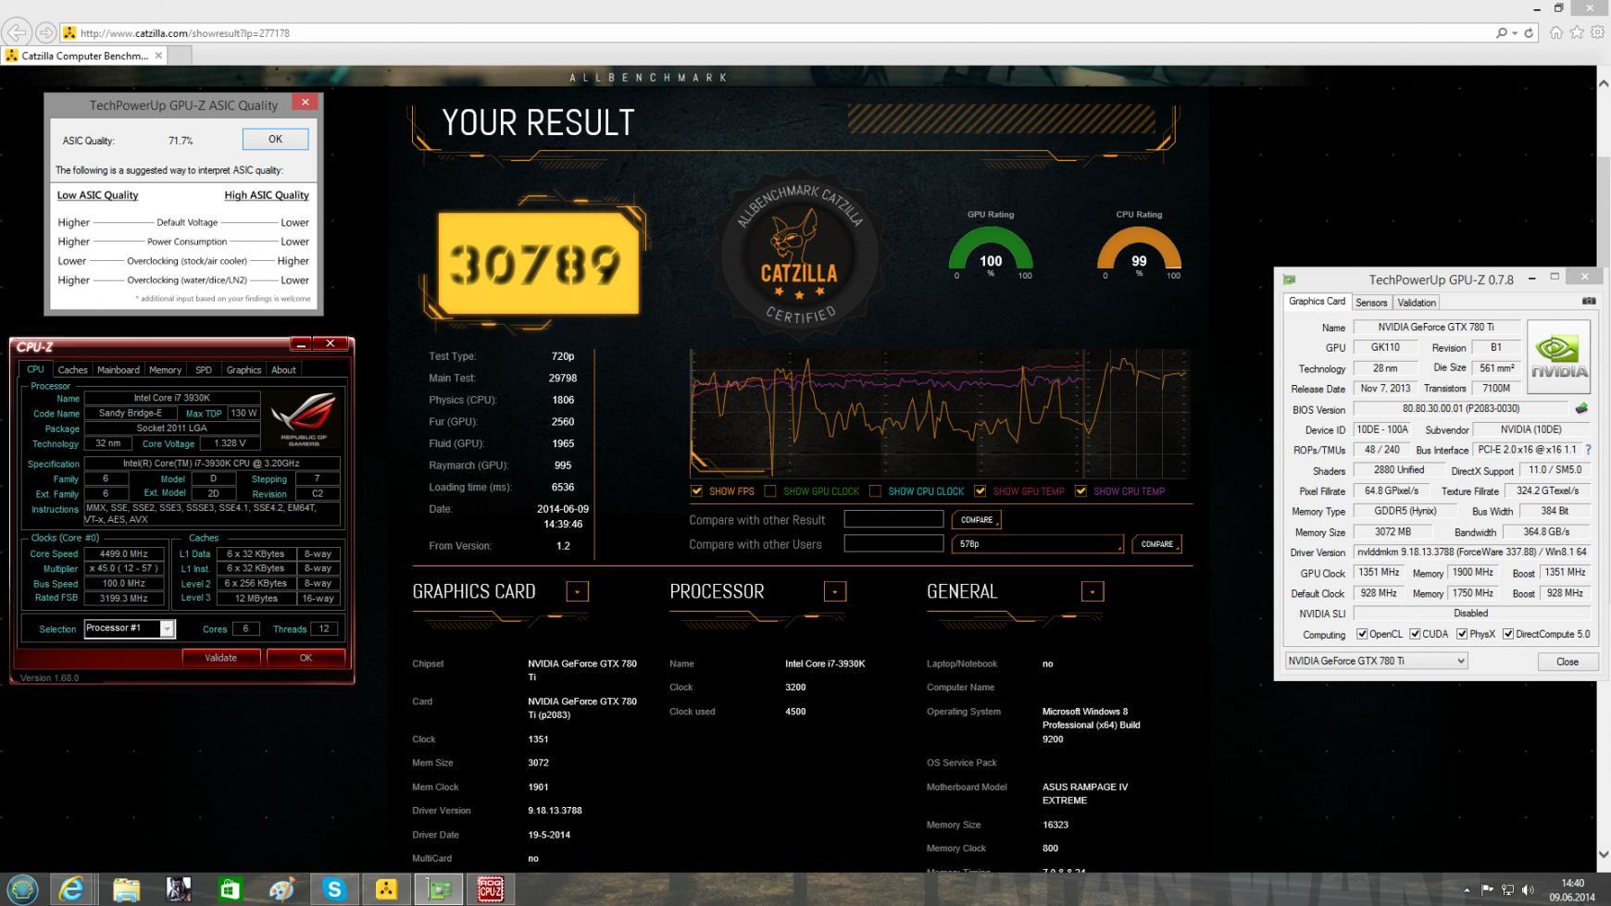
Task: Open the Processor #1 selection dropdown
Action: [x=167, y=628]
